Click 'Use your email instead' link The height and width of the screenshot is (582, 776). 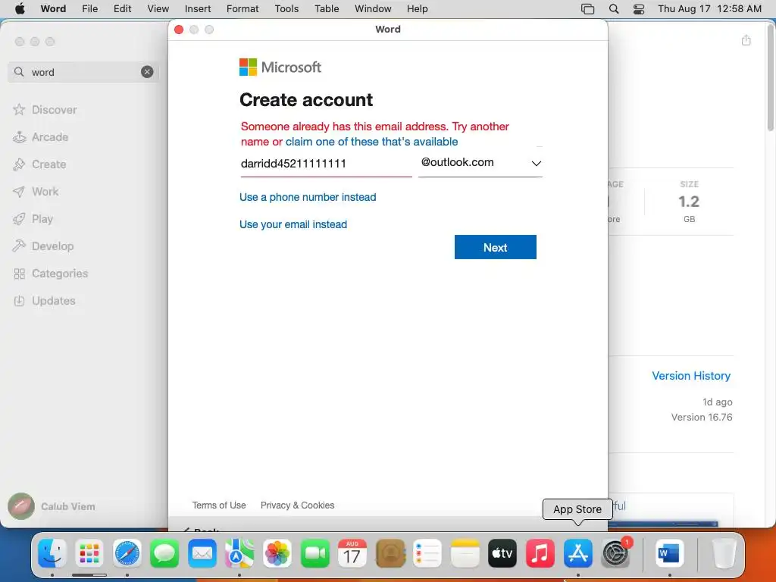[293, 224]
